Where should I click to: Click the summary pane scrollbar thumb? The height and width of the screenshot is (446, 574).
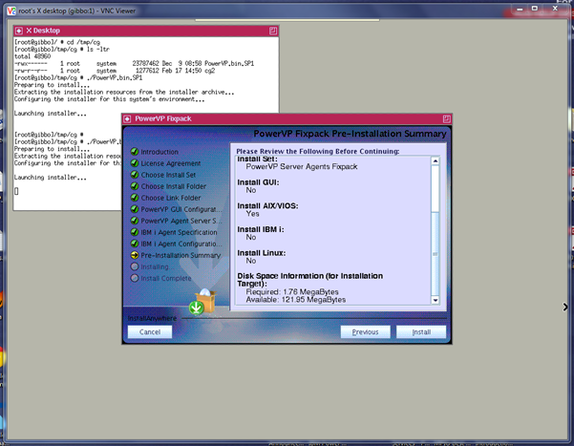(x=435, y=254)
